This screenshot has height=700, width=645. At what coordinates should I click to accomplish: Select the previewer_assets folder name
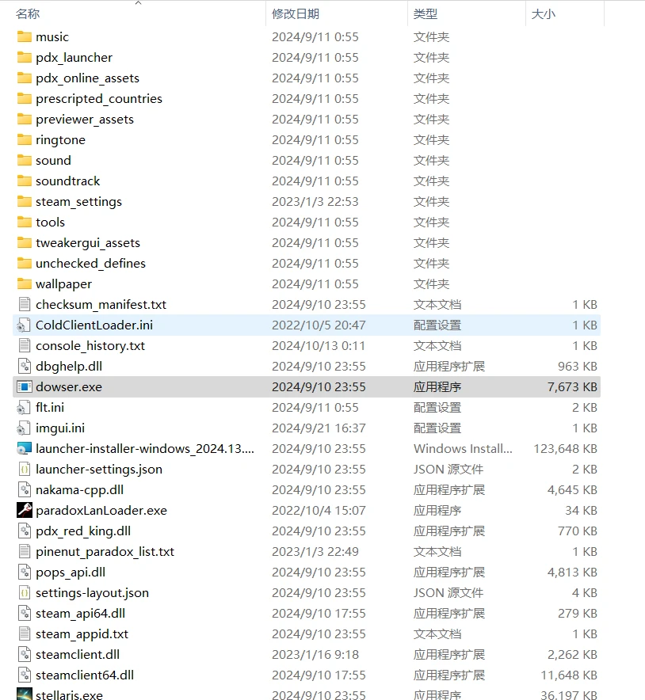pos(85,120)
